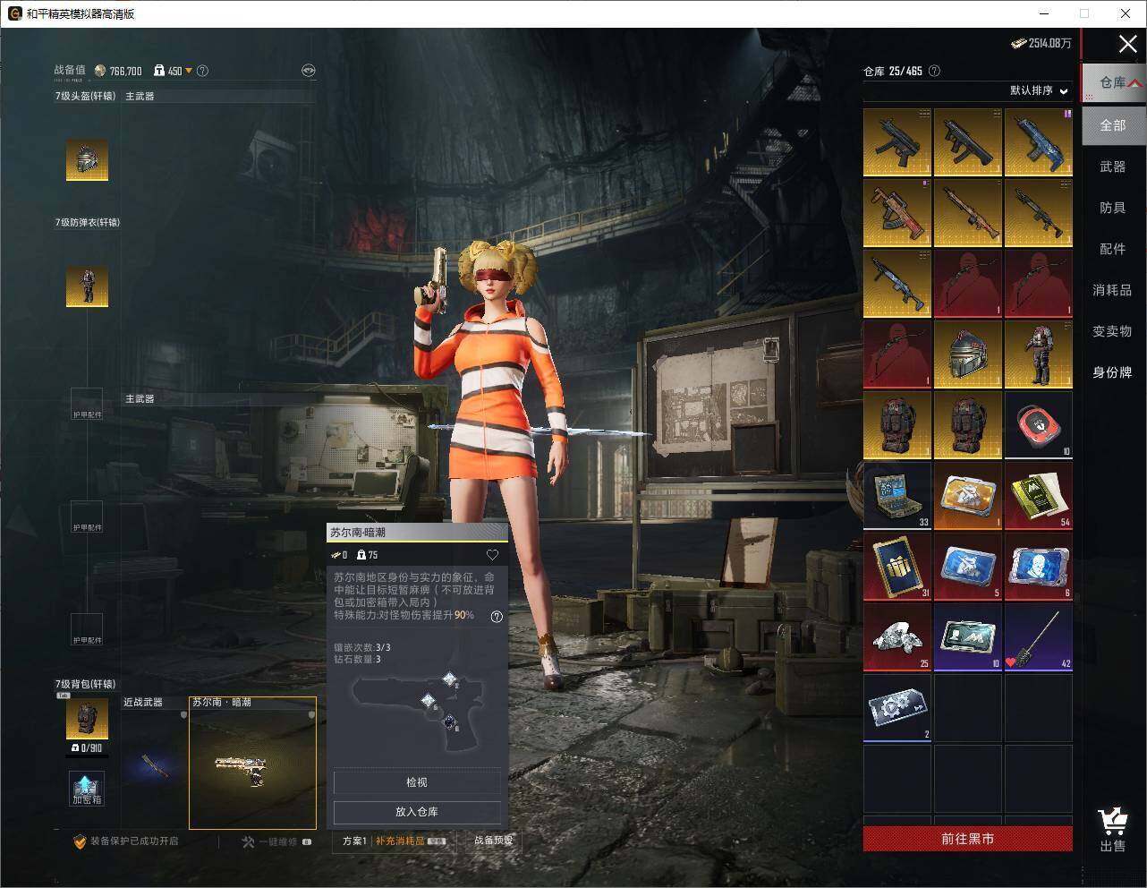The height and width of the screenshot is (888, 1147).
Task: Select the blue card item with count 5
Action: click(x=967, y=566)
